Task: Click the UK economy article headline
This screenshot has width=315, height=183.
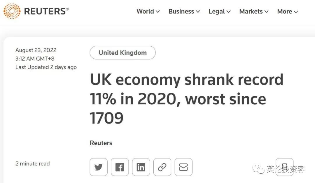Action: pyautogui.click(x=187, y=99)
